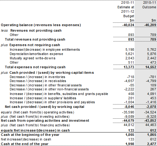Click 'benefits, subsidies and grants payable' row label
This screenshot has height=146, width=157.
tap(59, 94)
